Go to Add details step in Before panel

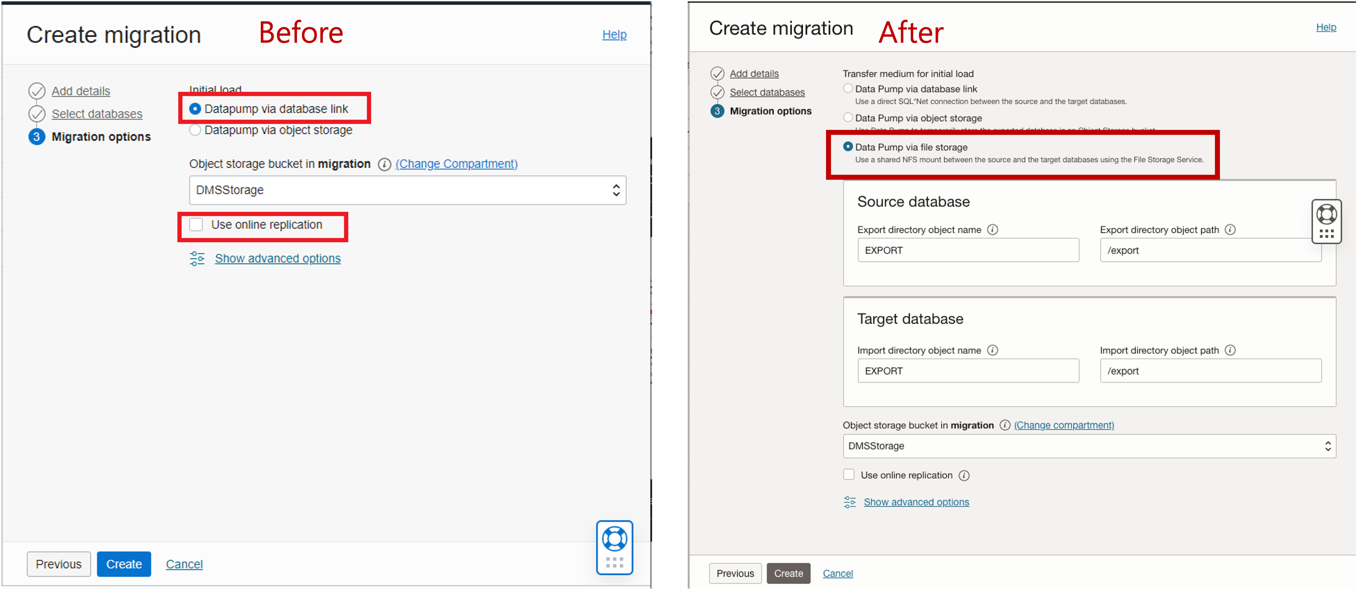coord(81,91)
